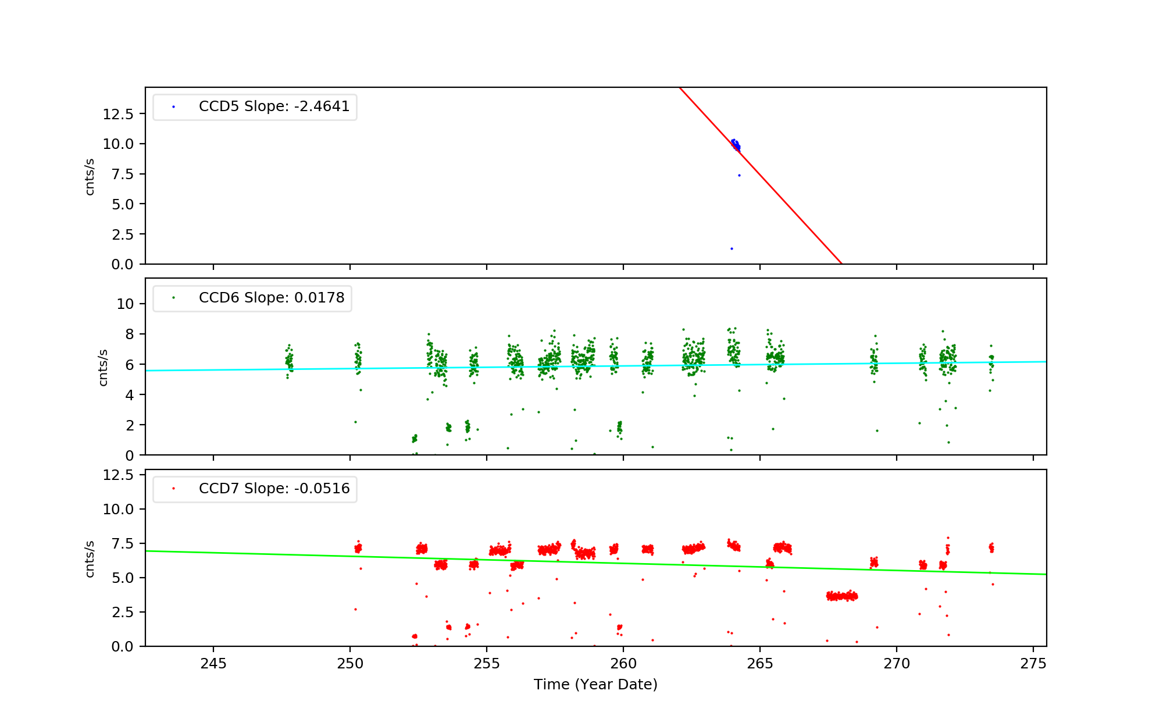Click the low red cluster near 3.6 cnts/s
The image size is (1163, 726).
pyautogui.click(x=842, y=596)
